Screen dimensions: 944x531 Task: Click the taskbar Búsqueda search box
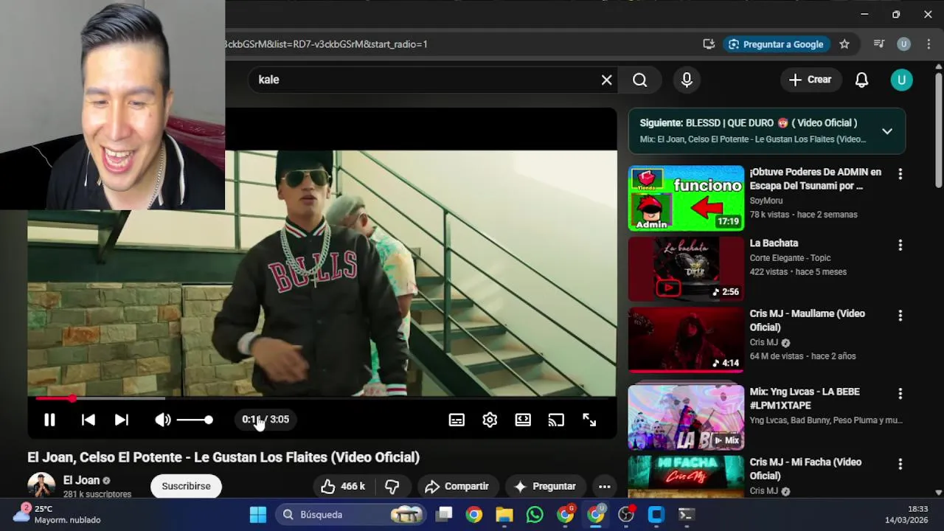pos(351,515)
